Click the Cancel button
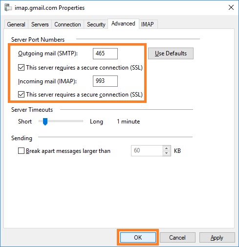 click(177, 238)
